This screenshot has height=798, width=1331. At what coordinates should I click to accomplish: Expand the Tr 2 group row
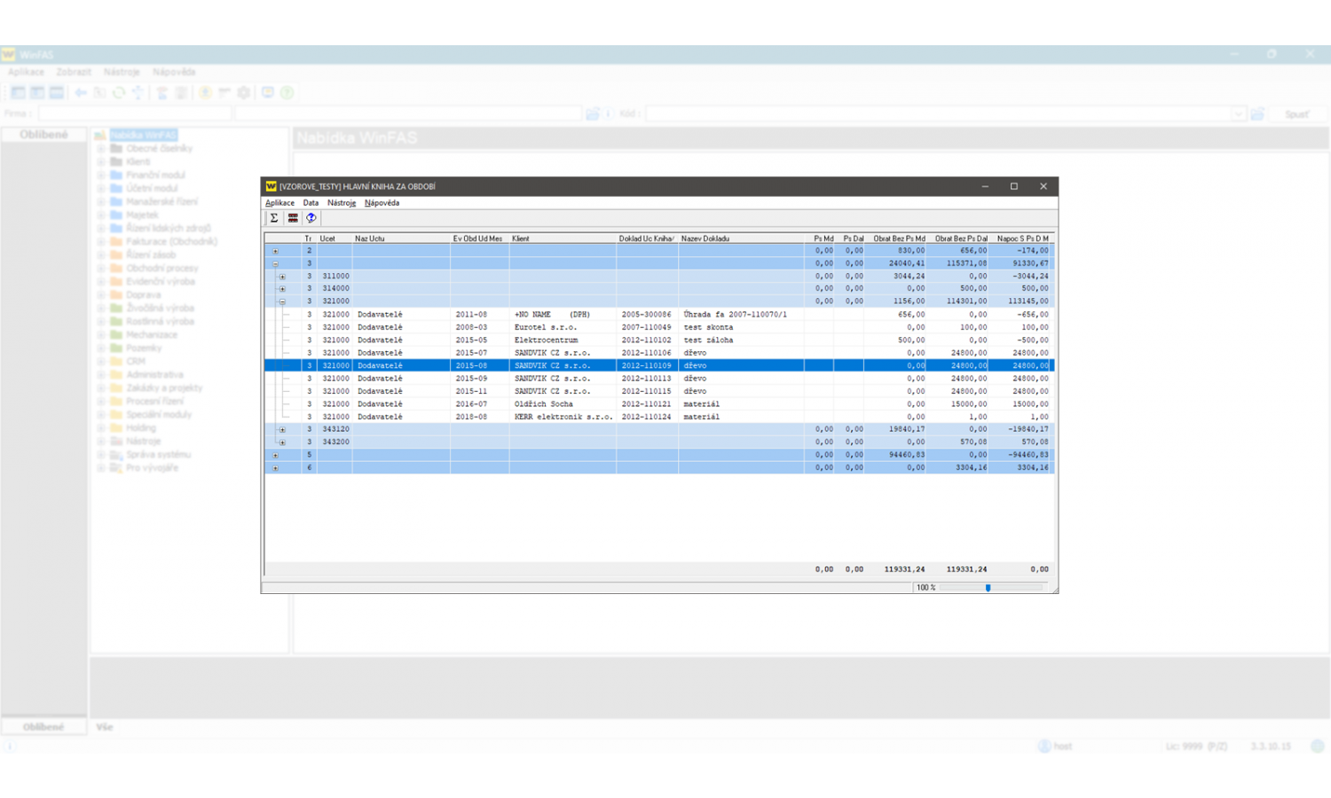[275, 251]
